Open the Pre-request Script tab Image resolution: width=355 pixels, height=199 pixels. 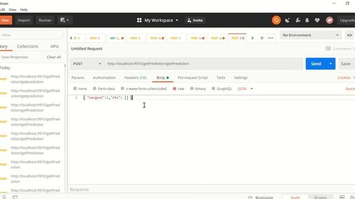(192, 77)
